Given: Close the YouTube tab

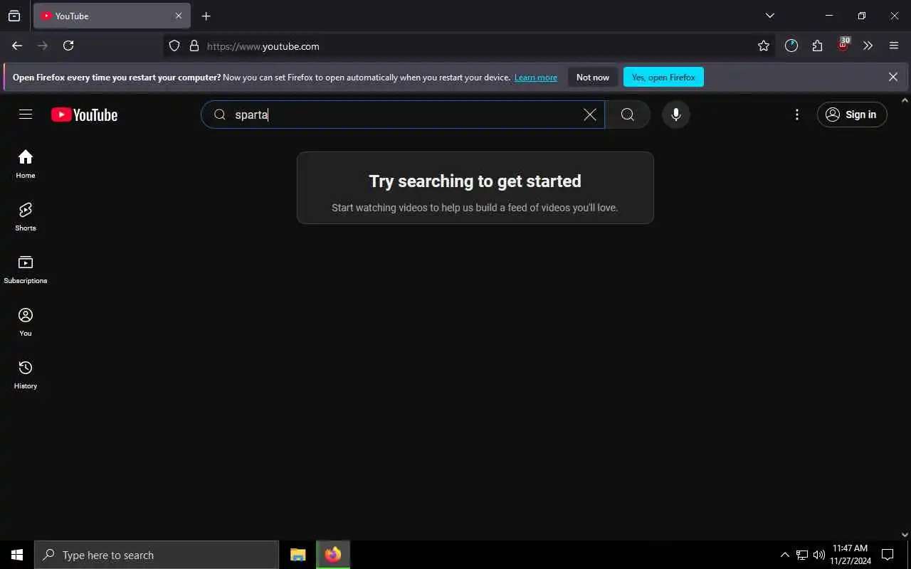Looking at the screenshot, I should (x=179, y=16).
